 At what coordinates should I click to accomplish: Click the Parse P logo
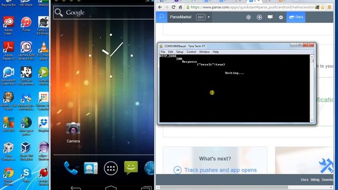point(162,17)
